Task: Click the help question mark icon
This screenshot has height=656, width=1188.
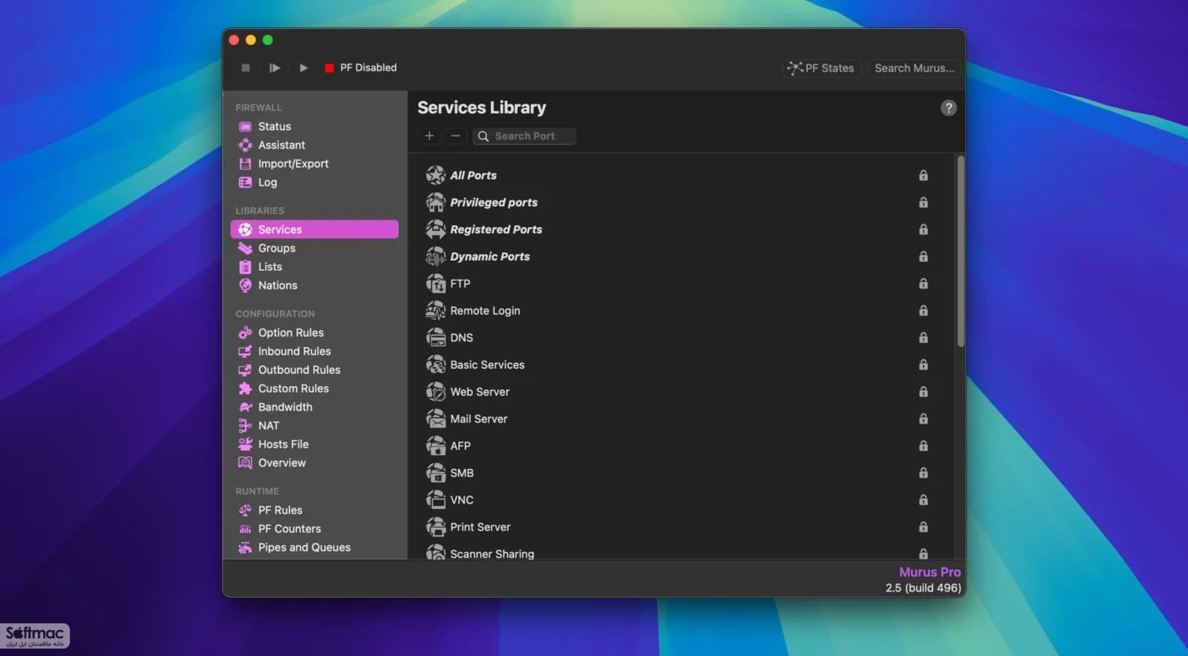Action: [x=948, y=108]
